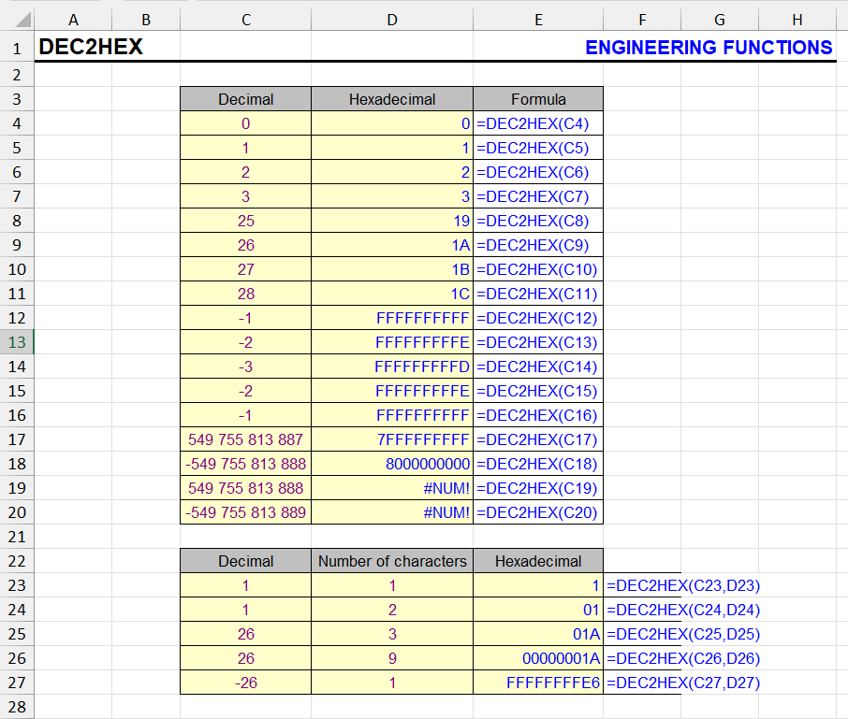
Task: Select the cell containing 549 755 813 887
Action: [x=245, y=439]
